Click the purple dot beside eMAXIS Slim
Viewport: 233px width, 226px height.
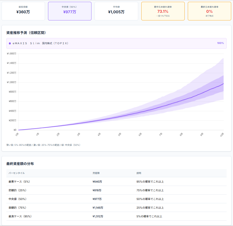tap(10, 43)
